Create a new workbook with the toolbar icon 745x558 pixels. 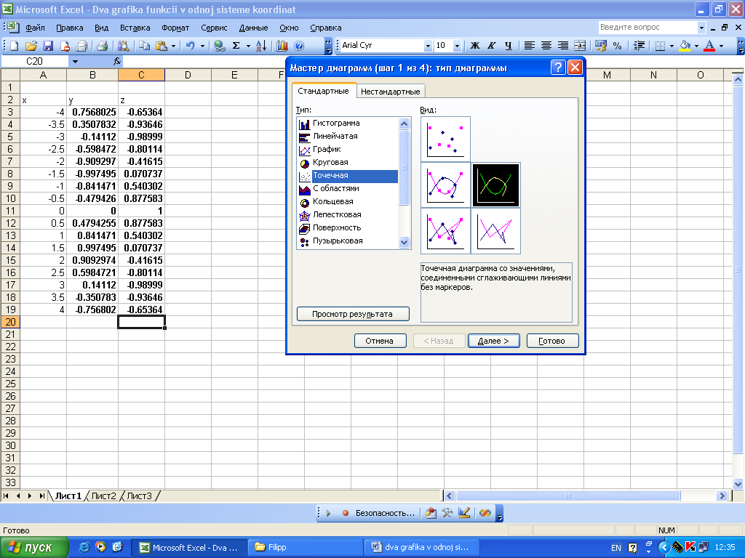click(15, 46)
